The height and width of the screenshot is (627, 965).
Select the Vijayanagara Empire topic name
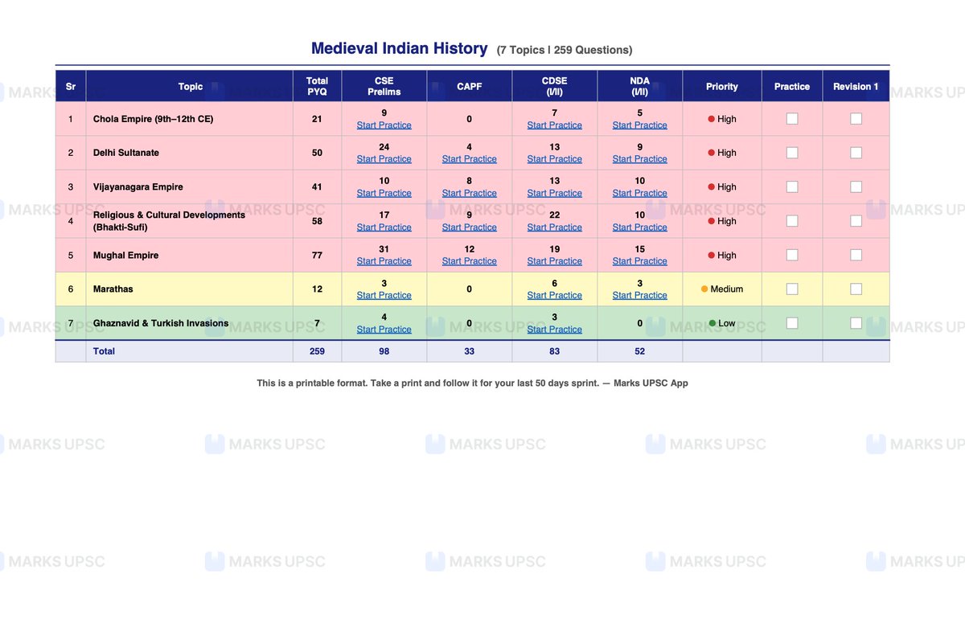[138, 186]
